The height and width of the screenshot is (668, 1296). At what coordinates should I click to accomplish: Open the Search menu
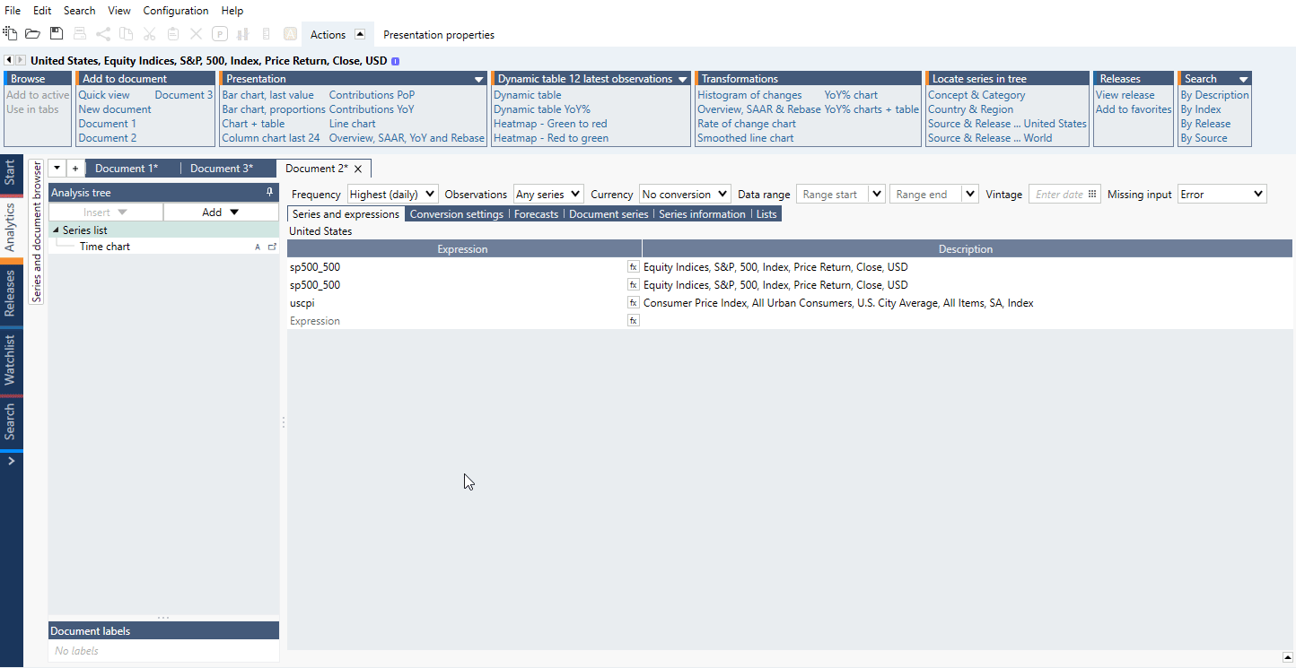coord(79,11)
